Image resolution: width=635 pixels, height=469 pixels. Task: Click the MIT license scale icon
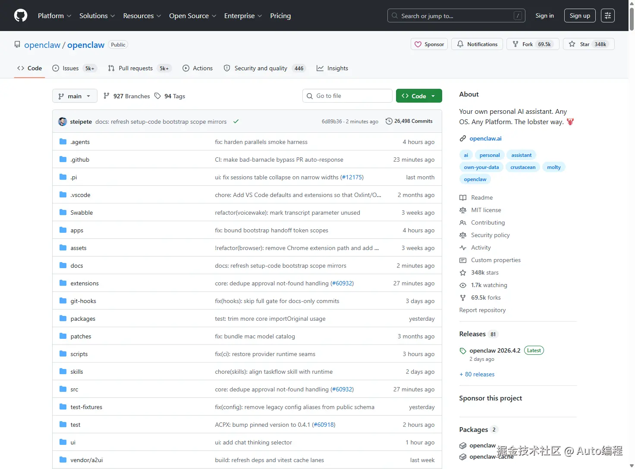click(x=463, y=210)
